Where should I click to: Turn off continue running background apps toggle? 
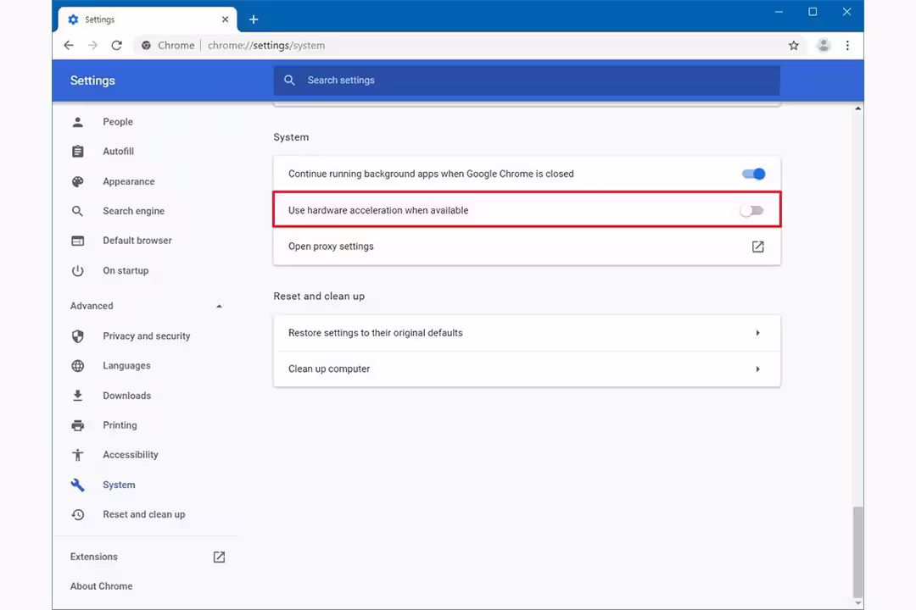coord(753,174)
